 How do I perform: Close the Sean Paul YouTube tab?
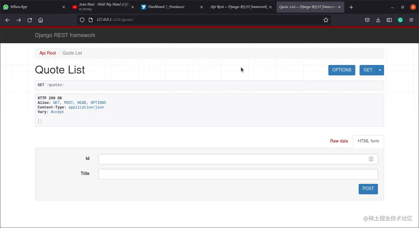133,7
